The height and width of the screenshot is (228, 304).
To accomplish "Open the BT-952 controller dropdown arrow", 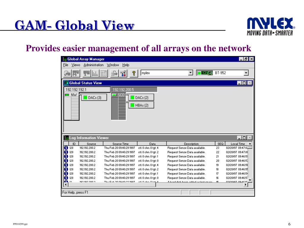I will pyautogui.click(x=246, y=73).
